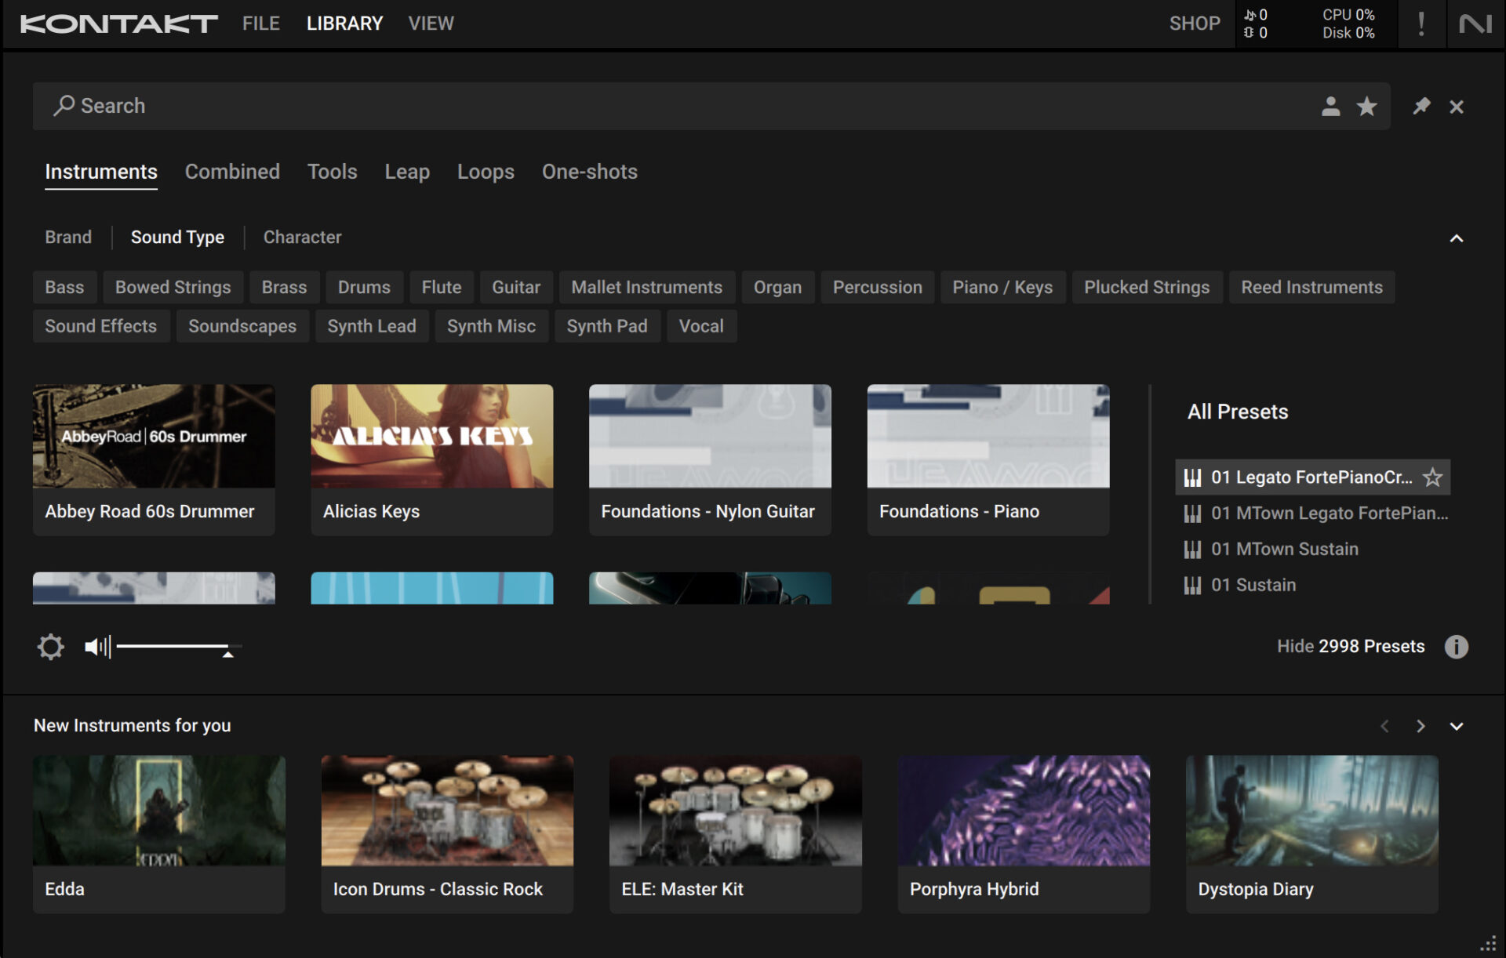Open the SHOP page
Image resolution: width=1506 pixels, height=958 pixels.
(1195, 23)
